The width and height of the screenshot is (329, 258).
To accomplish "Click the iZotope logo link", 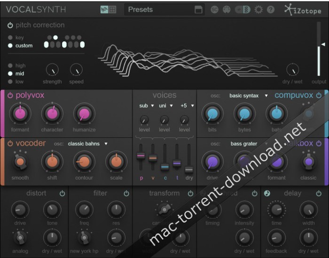I will pos(304,9).
